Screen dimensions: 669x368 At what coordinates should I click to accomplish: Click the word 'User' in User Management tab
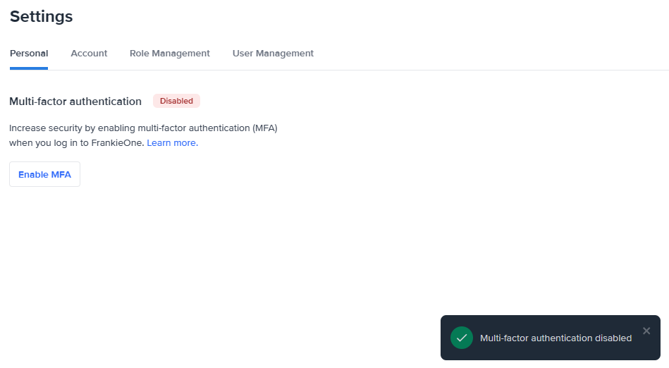point(243,54)
